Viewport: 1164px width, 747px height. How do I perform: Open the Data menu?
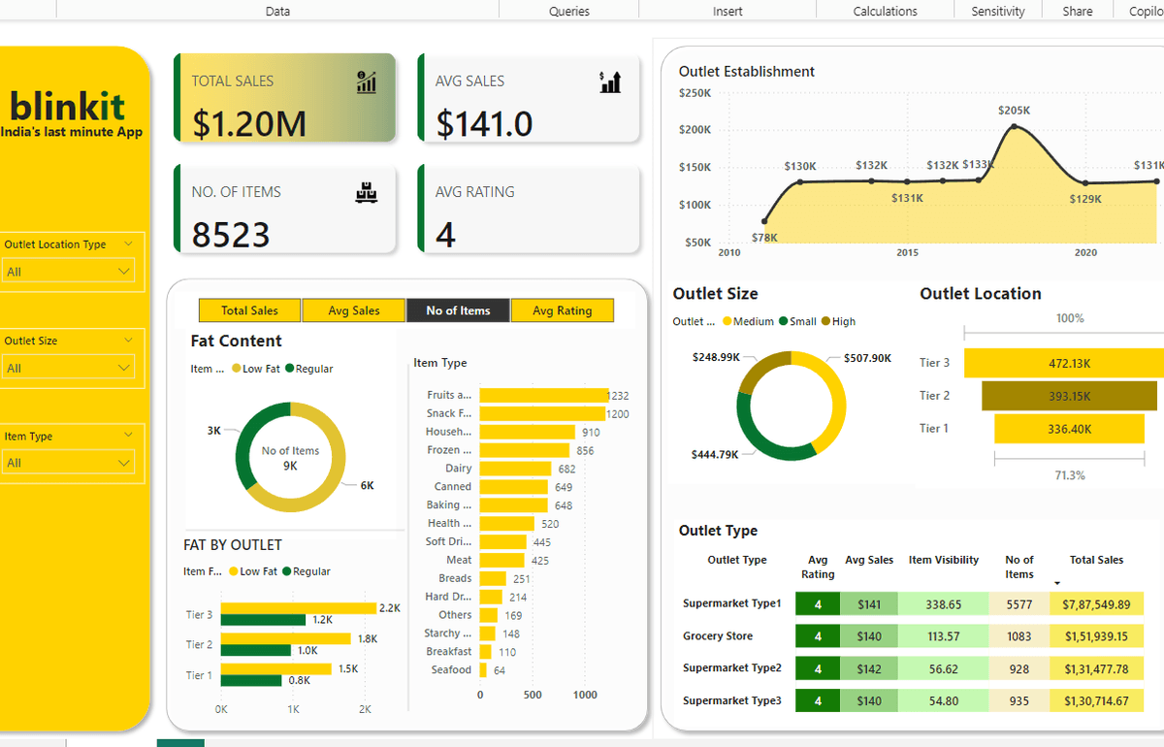click(277, 11)
